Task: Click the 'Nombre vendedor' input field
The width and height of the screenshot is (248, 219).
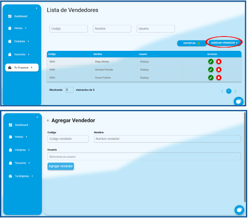Action: tap(167, 139)
